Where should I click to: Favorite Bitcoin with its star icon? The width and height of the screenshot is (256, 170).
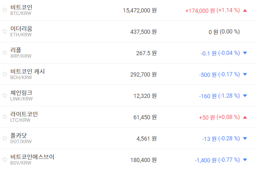pyautogui.click(x=4, y=10)
